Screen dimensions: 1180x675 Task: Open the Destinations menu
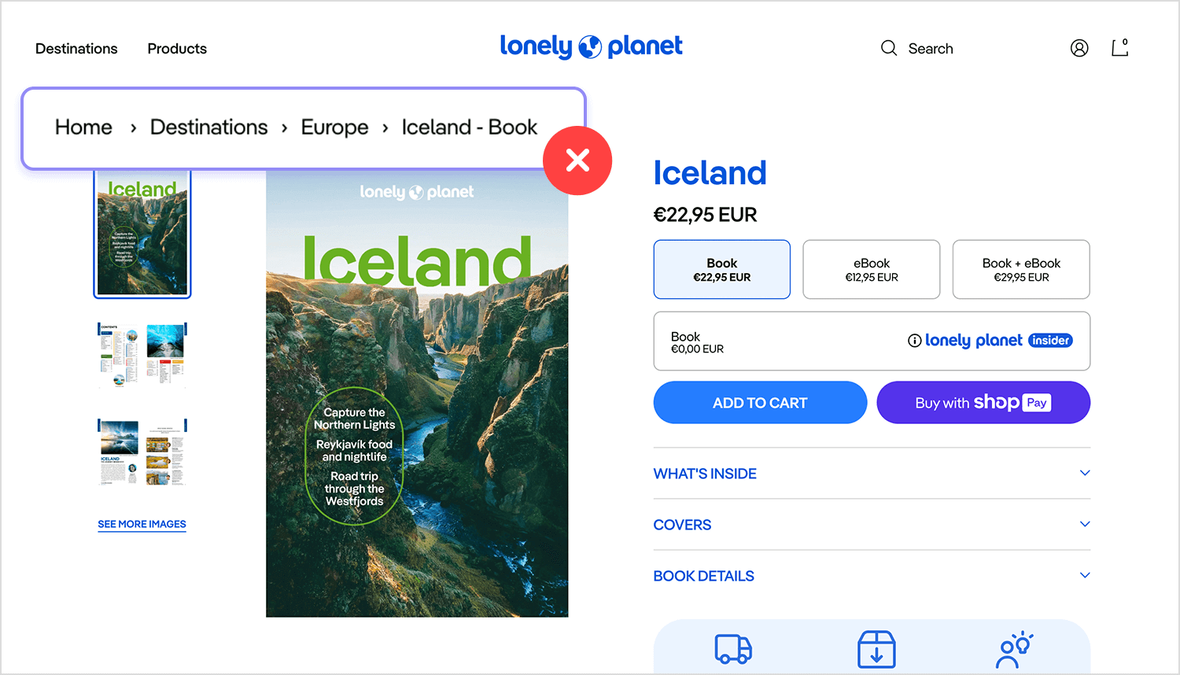(x=76, y=49)
